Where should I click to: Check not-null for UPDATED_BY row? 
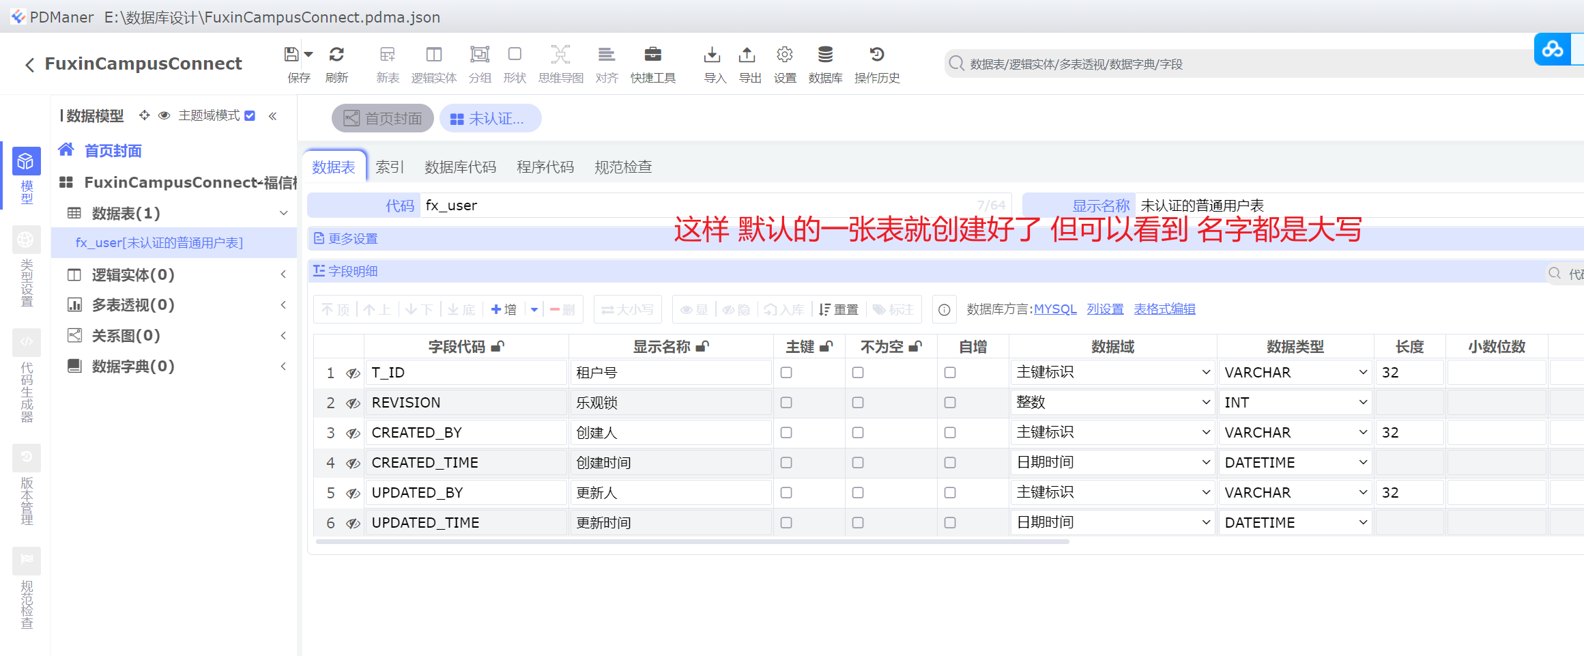pyautogui.click(x=858, y=493)
